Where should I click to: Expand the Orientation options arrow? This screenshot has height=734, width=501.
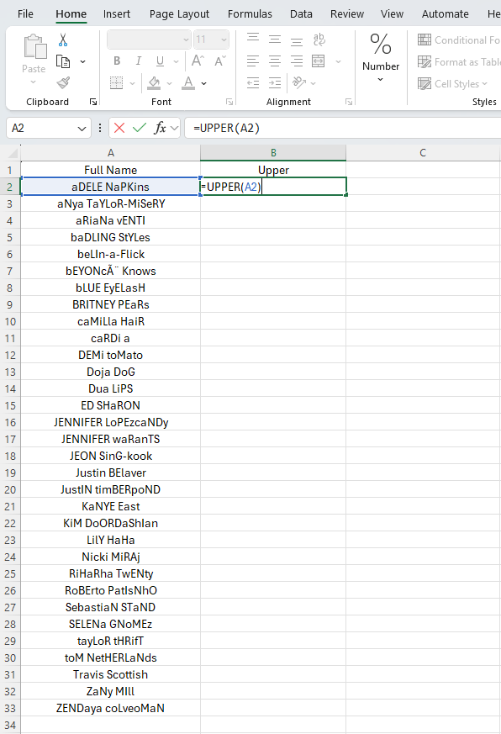[314, 83]
